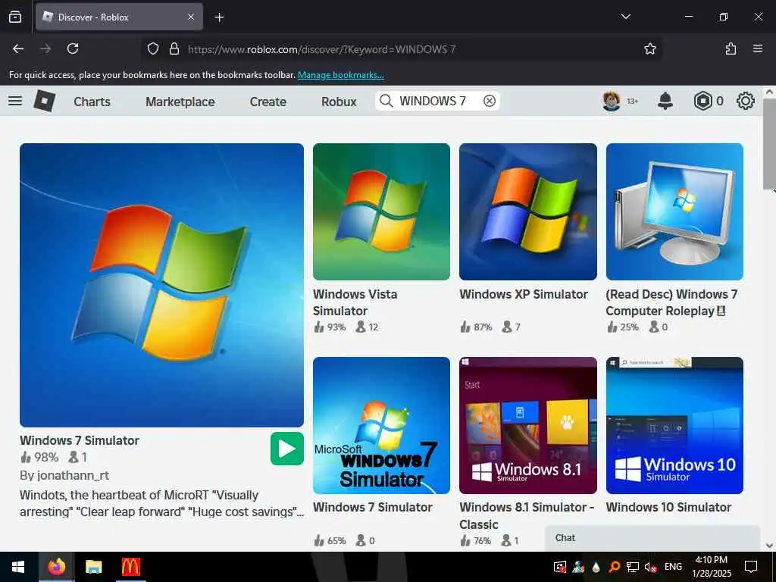
Task: Open Firefox application menu
Action: [x=758, y=48]
